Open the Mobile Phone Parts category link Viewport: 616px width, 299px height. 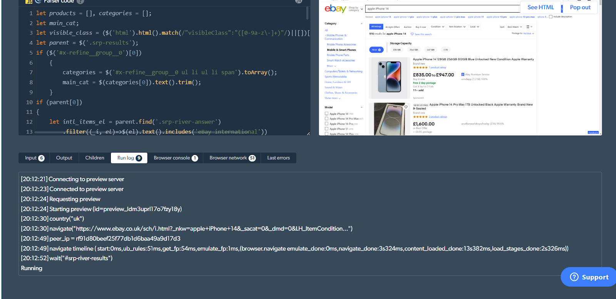click(x=338, y=55)
